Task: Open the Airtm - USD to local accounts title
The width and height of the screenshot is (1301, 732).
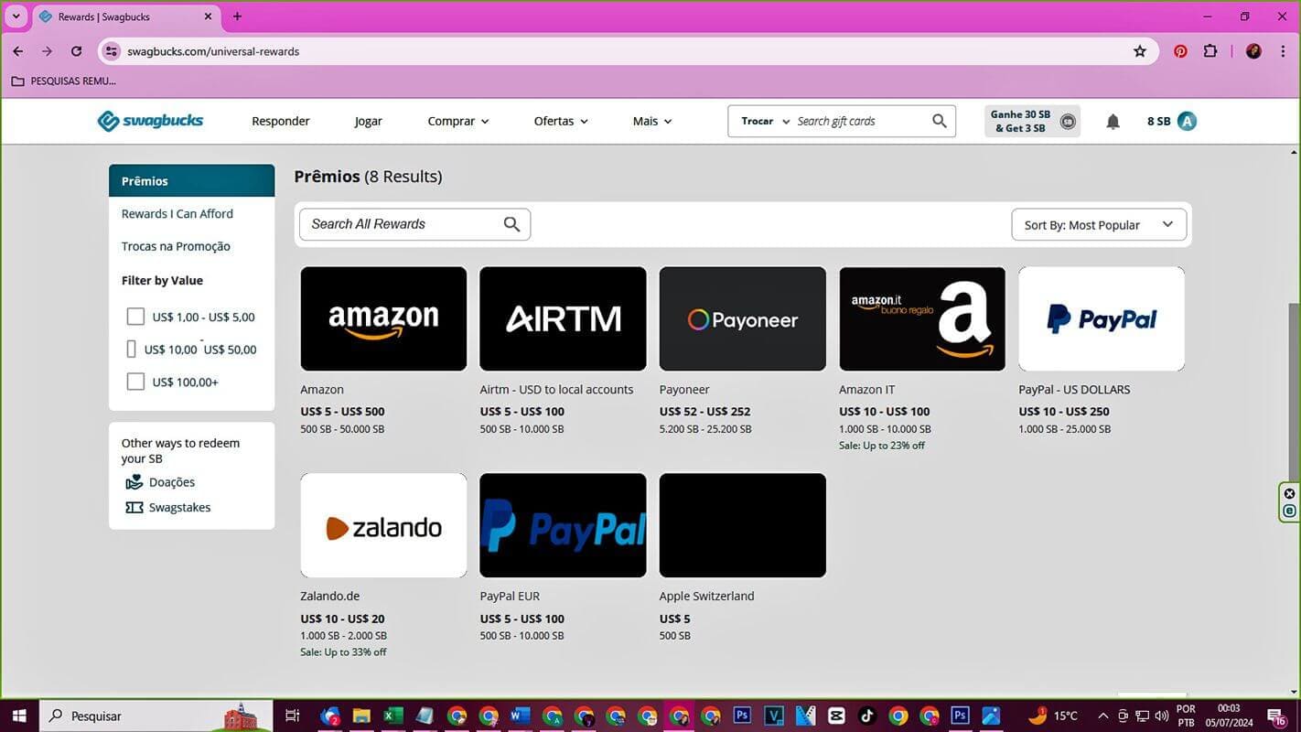Action: (x=556, y=389)
